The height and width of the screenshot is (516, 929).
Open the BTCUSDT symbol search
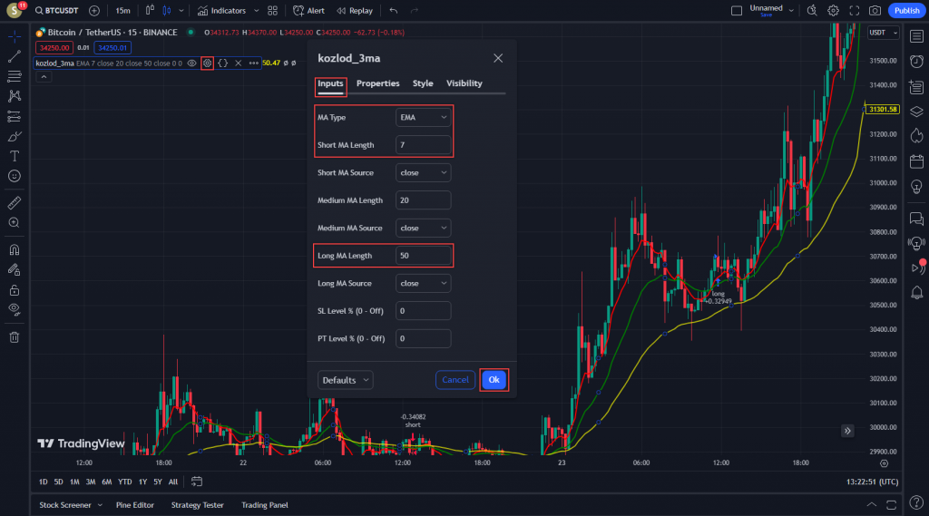pyautogui.click(x=56, y=11)
